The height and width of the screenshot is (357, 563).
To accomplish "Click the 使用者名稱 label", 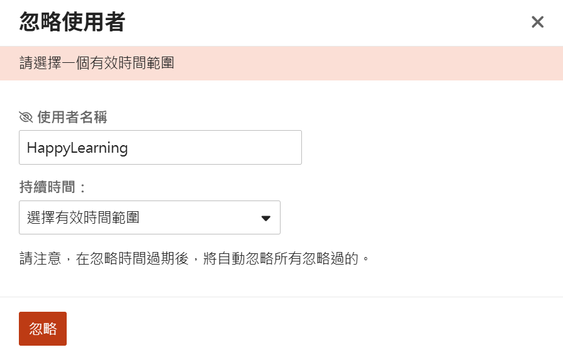I will [x=72, y=116].
